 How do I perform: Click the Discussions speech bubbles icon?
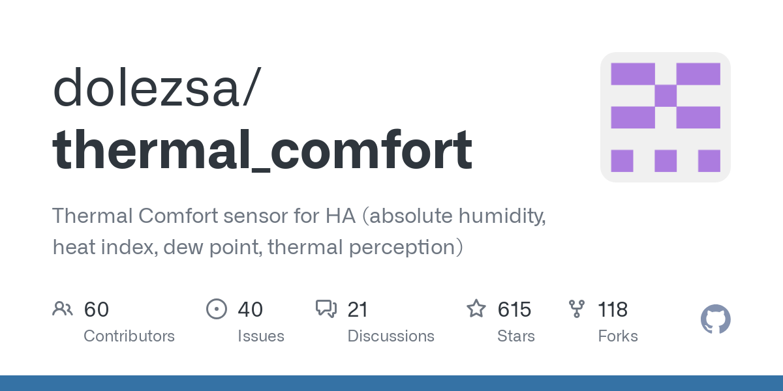[326, 309]
